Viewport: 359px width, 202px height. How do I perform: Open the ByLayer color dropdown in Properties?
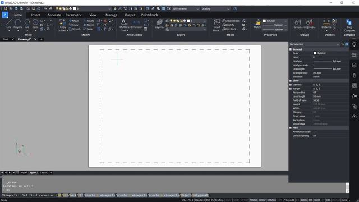tap(274, 21)
